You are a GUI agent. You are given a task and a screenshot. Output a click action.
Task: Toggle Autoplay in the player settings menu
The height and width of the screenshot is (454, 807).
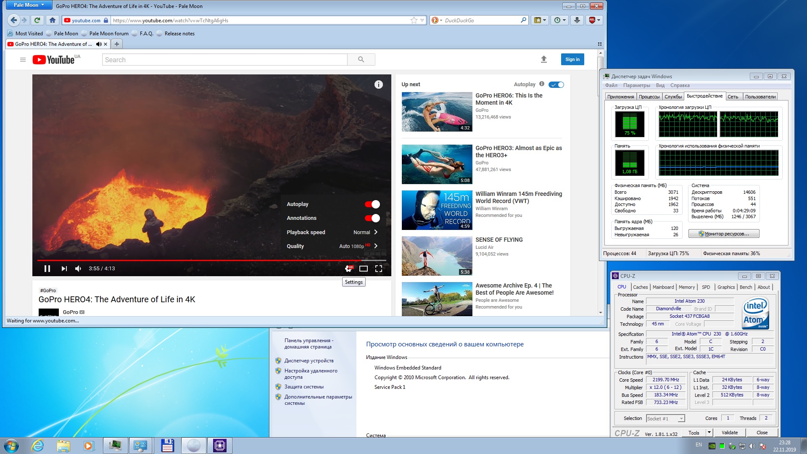coord(372,204)
